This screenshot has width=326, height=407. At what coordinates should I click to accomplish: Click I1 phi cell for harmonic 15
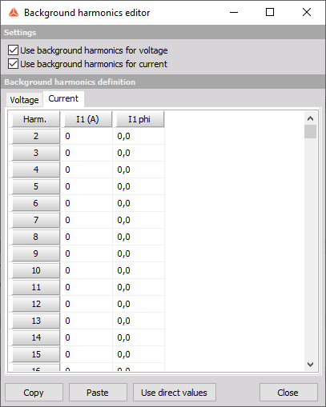coord(139,354)
